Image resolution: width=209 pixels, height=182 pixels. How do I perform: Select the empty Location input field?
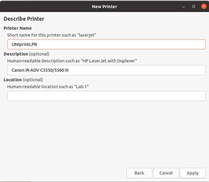click(x=106, y=96)
